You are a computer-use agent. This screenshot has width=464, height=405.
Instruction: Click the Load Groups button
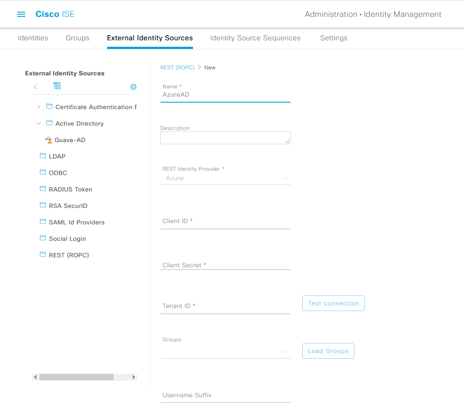point(328,351)
